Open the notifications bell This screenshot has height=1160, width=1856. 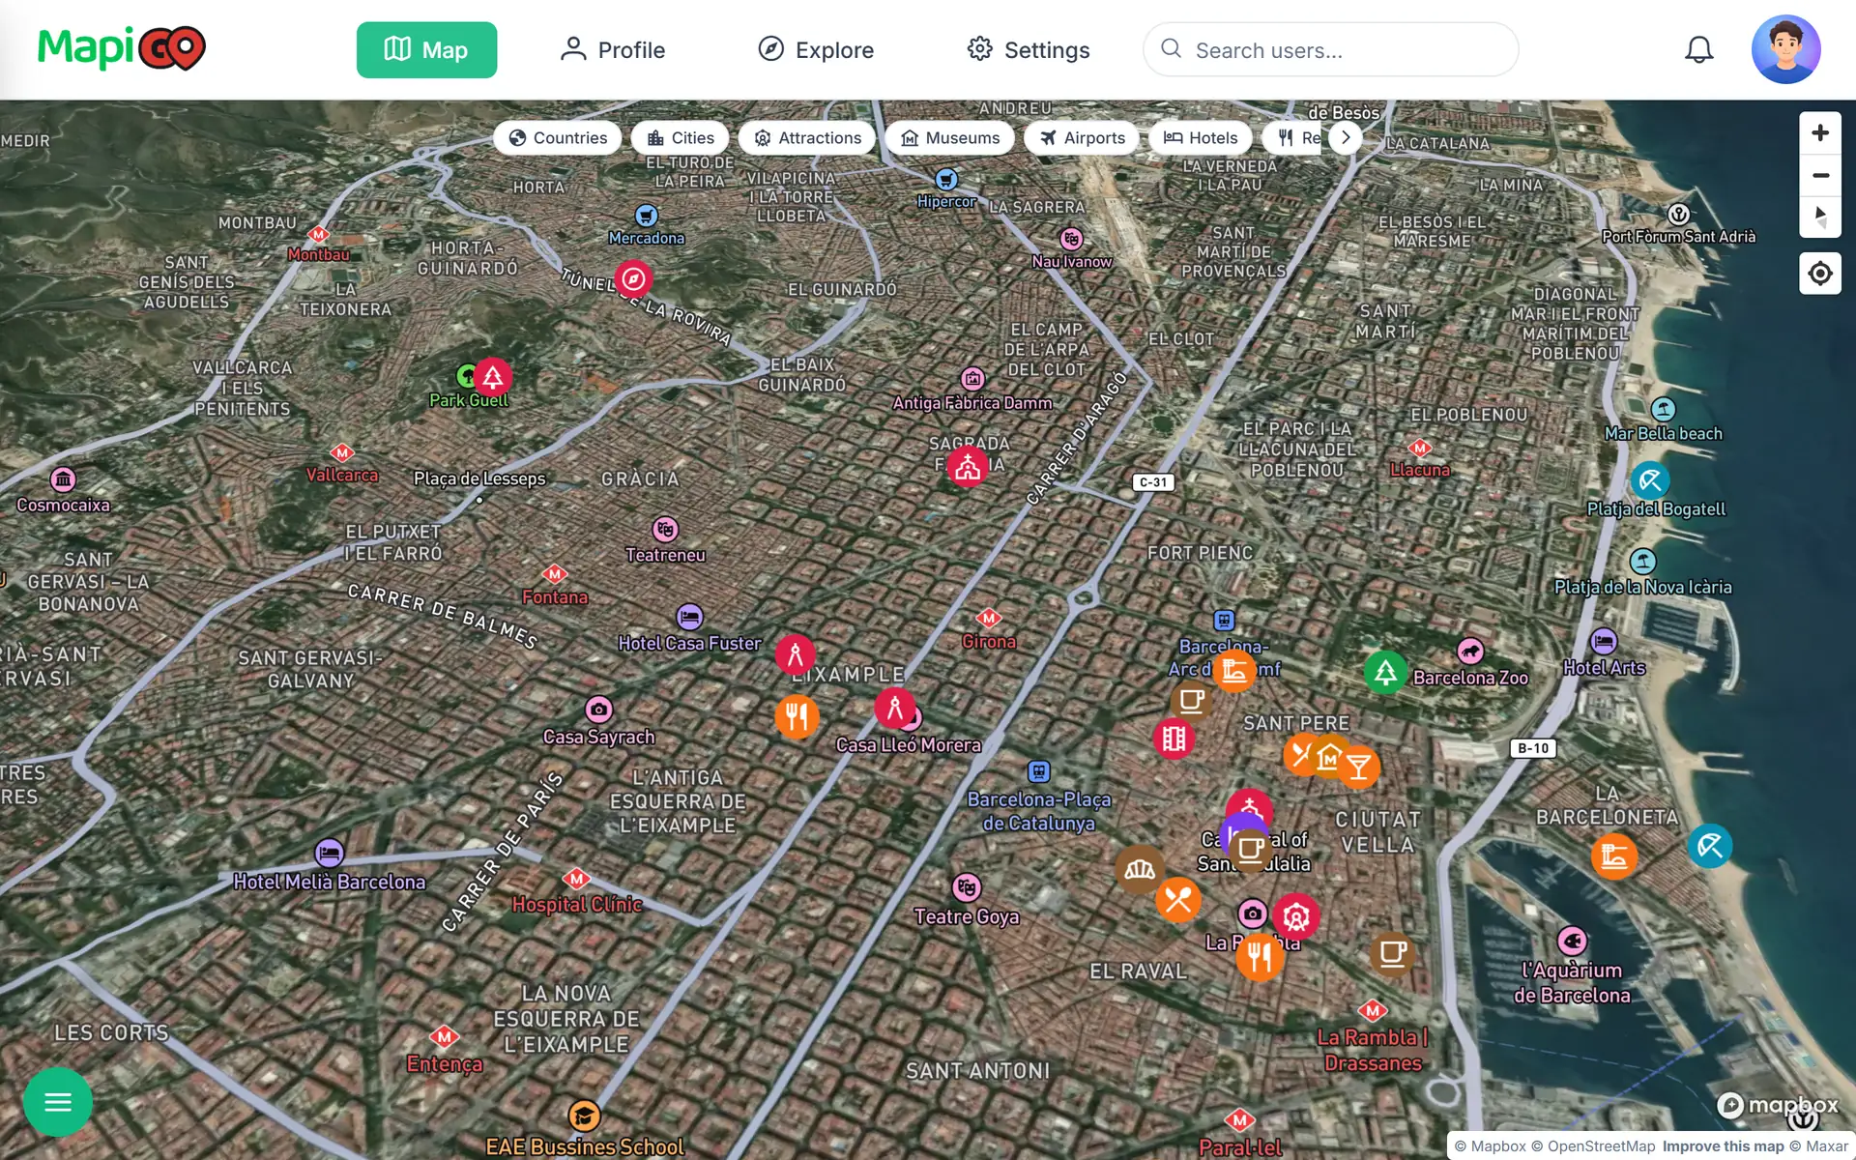click(x=1698, y=49)
